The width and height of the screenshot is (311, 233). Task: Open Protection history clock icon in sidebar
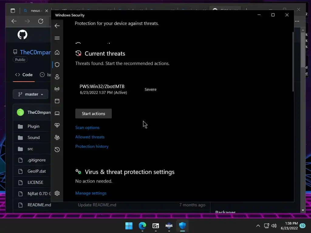(x=57, y=150)
